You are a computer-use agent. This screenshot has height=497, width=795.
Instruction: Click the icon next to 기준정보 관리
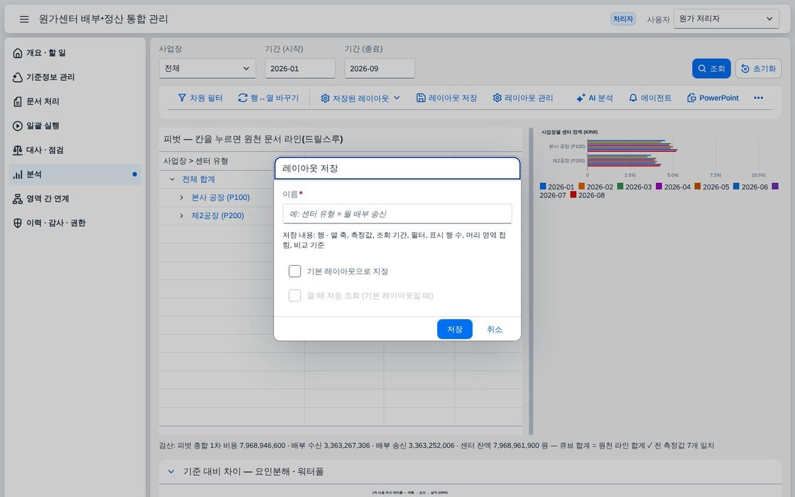coord(18,78)
